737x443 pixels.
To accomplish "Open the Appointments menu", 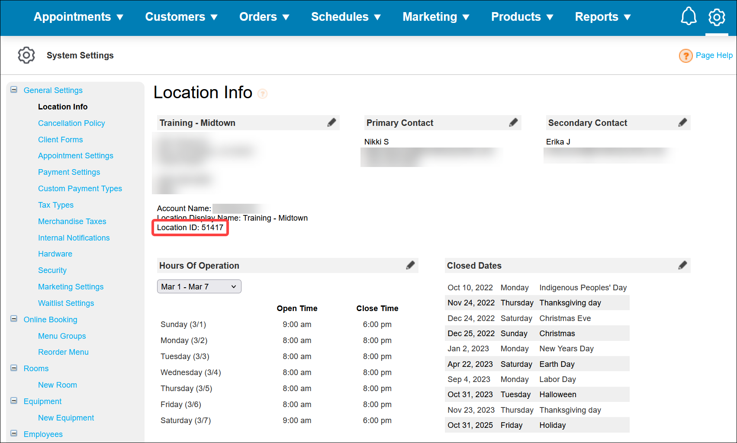I will pos(78,17).
